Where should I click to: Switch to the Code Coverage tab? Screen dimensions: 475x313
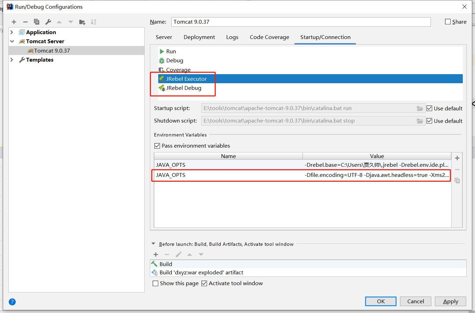[269, 37]
